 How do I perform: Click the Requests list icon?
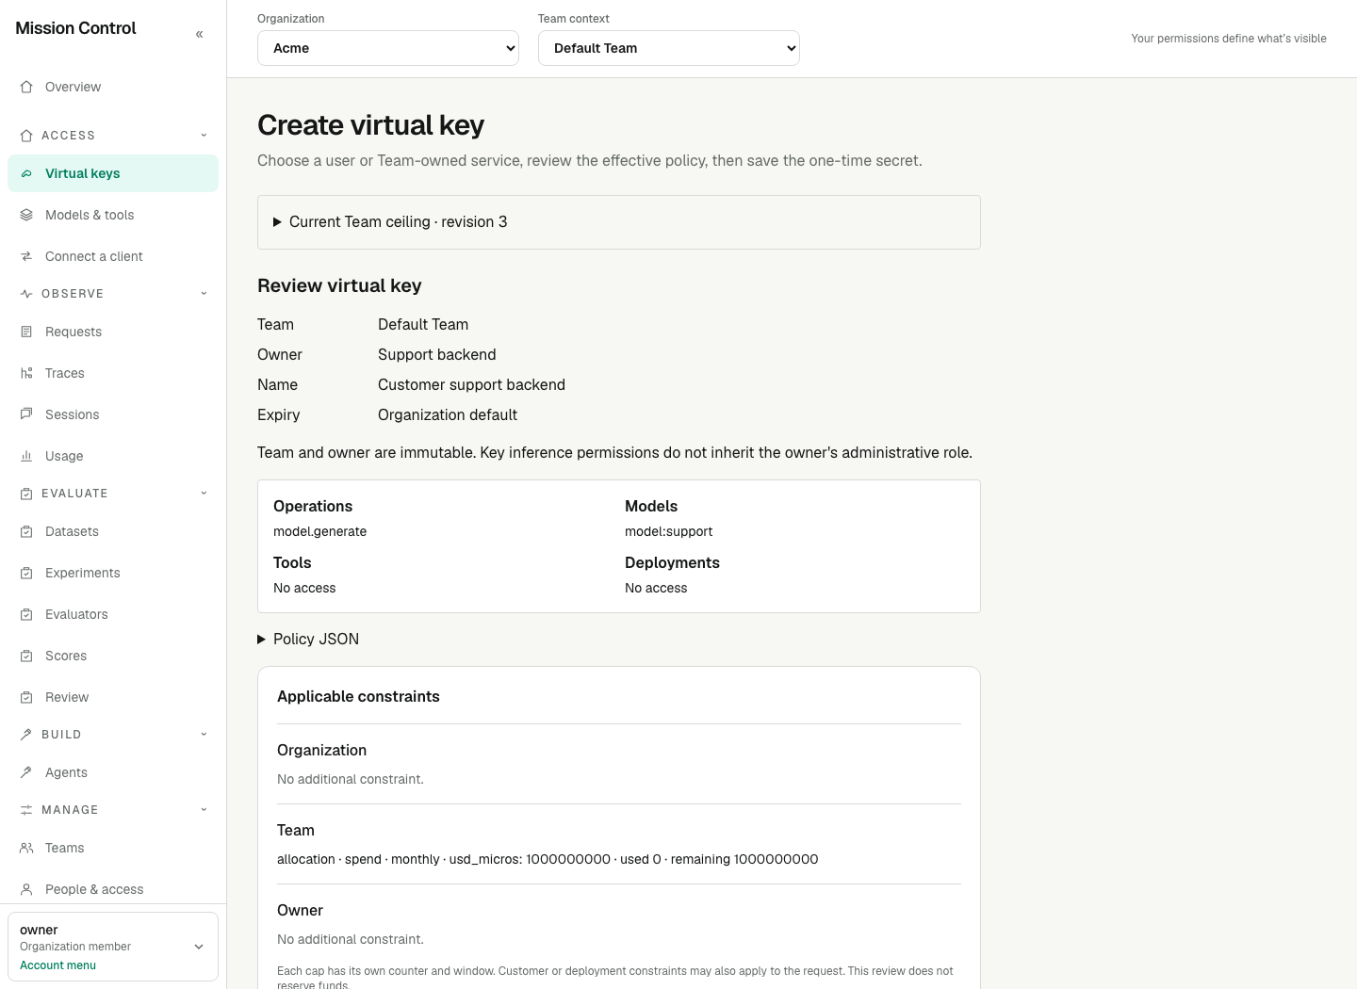pyautogui.click(x=26, y=332)
